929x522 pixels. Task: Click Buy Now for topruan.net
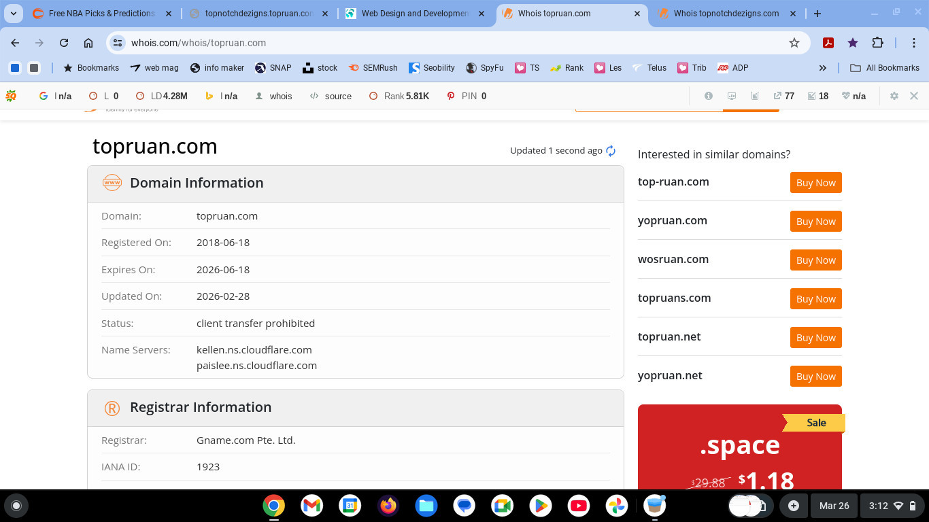point(815,338)
